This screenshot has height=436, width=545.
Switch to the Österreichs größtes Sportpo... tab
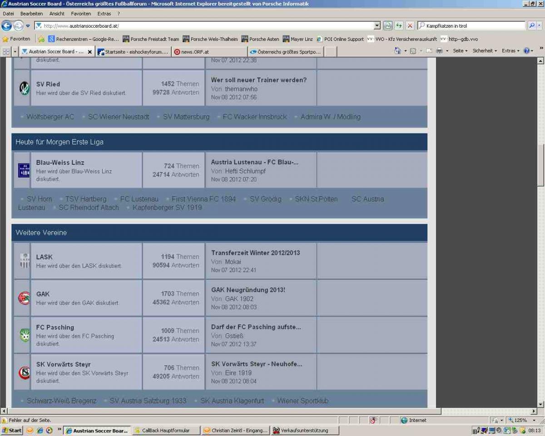286,52
